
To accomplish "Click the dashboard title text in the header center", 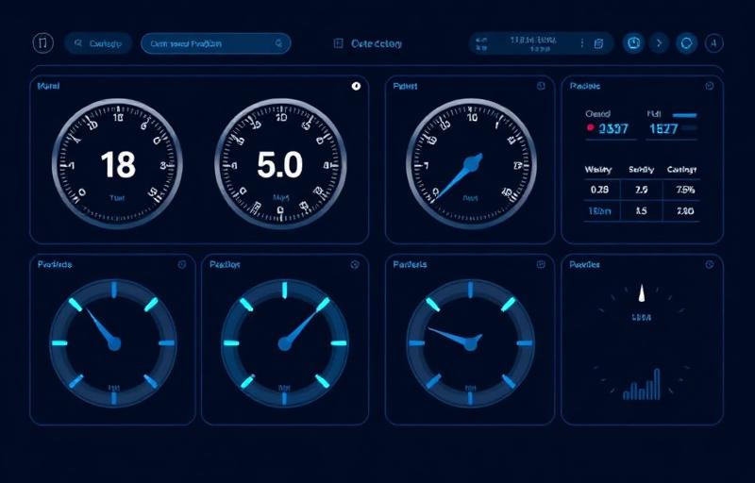I will coord(376,43).
